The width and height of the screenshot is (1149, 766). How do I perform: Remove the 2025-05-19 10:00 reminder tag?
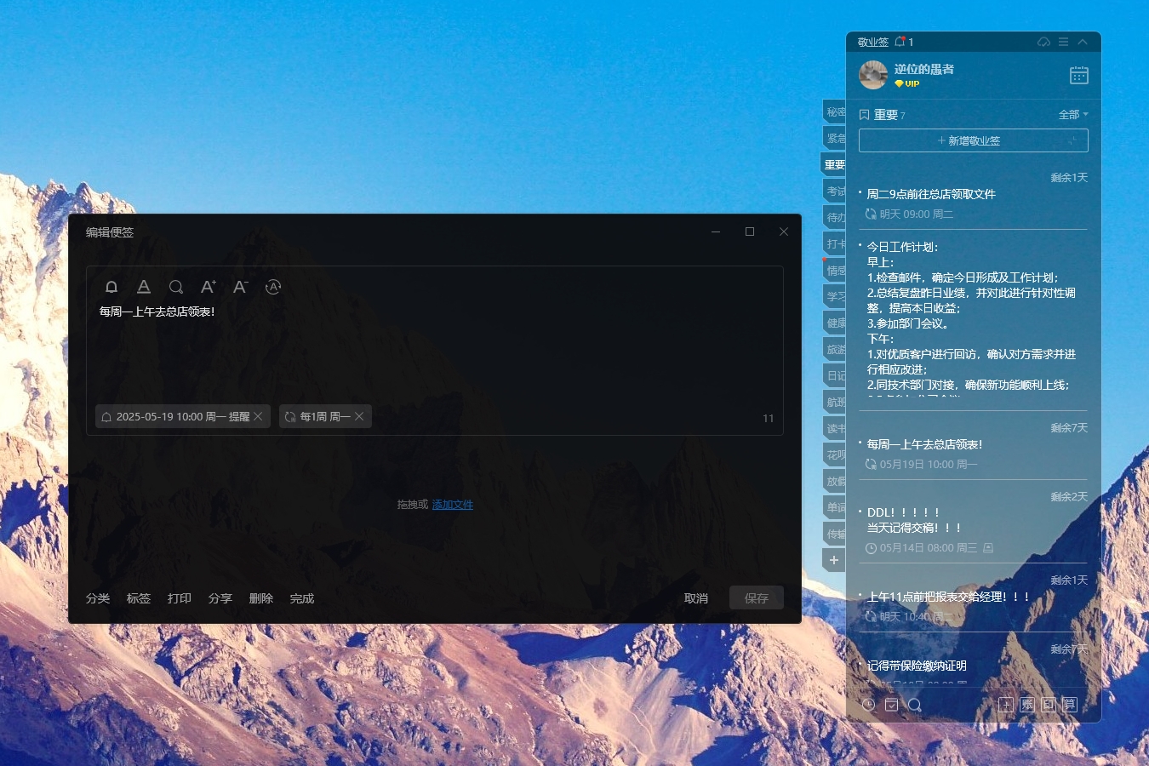(x=258, y=416)
